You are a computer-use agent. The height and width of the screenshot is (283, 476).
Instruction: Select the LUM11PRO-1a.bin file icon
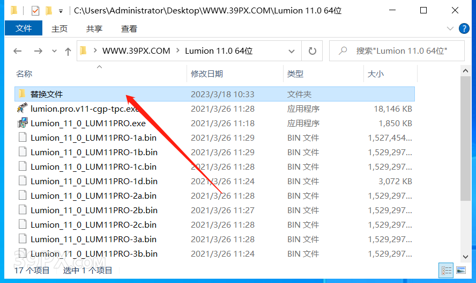click(23, 137)
